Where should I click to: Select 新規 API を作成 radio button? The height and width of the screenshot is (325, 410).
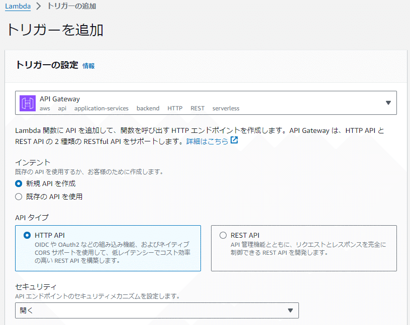pyautogui.click(x=19, y=184)
